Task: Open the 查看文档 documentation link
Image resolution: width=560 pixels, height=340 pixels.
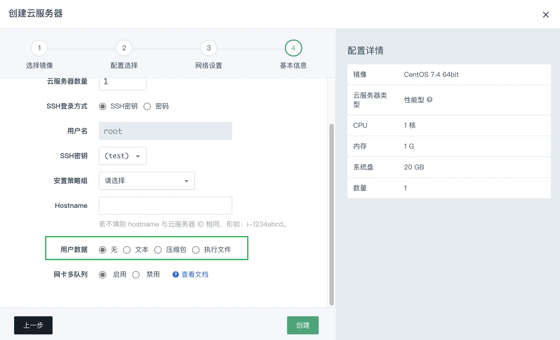Action: pos(194,274)
